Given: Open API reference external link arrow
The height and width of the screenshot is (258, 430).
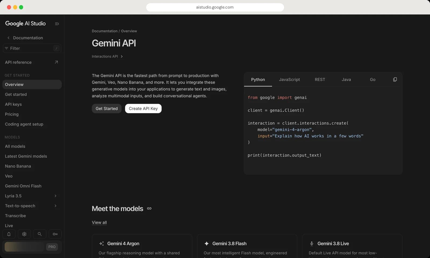Looking at the screenshot, I should coord(56,62).
